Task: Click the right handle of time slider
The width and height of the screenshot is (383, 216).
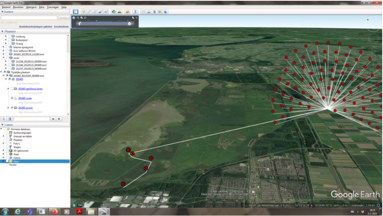Action: pyautogui.click(x=130, y=23)
